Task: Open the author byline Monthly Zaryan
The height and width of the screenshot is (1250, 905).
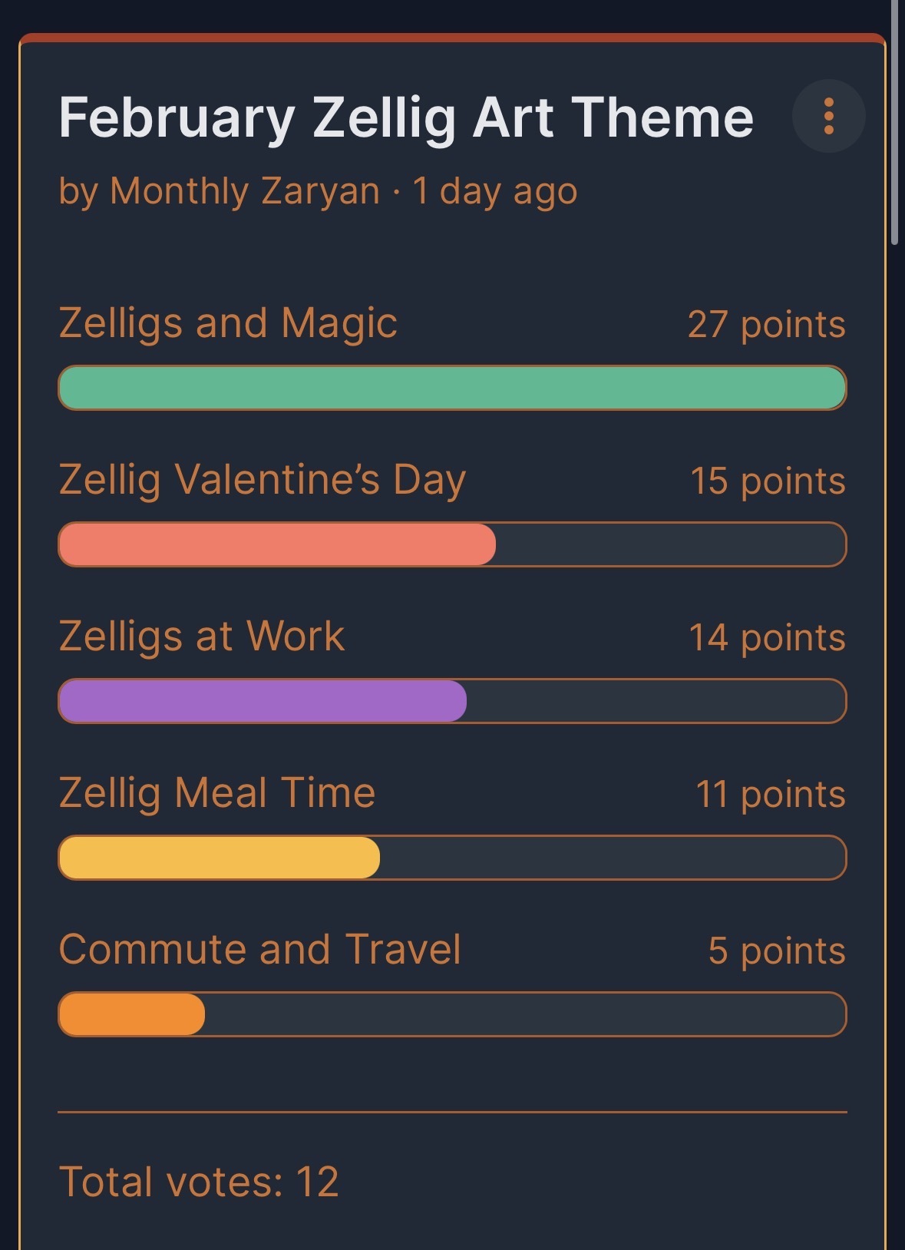Action: click(244, 190)
